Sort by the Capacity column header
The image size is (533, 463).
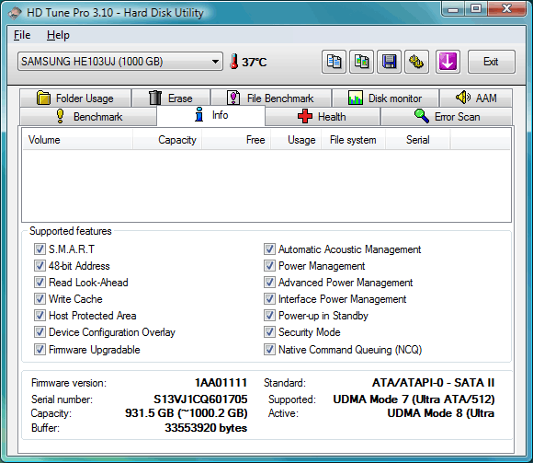pos(167,140)
